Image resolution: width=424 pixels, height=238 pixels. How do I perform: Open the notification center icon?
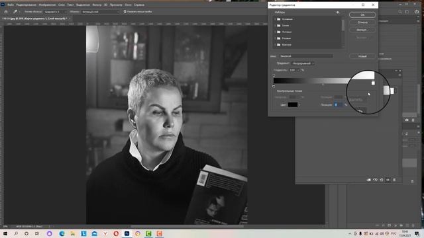(417, 233)
